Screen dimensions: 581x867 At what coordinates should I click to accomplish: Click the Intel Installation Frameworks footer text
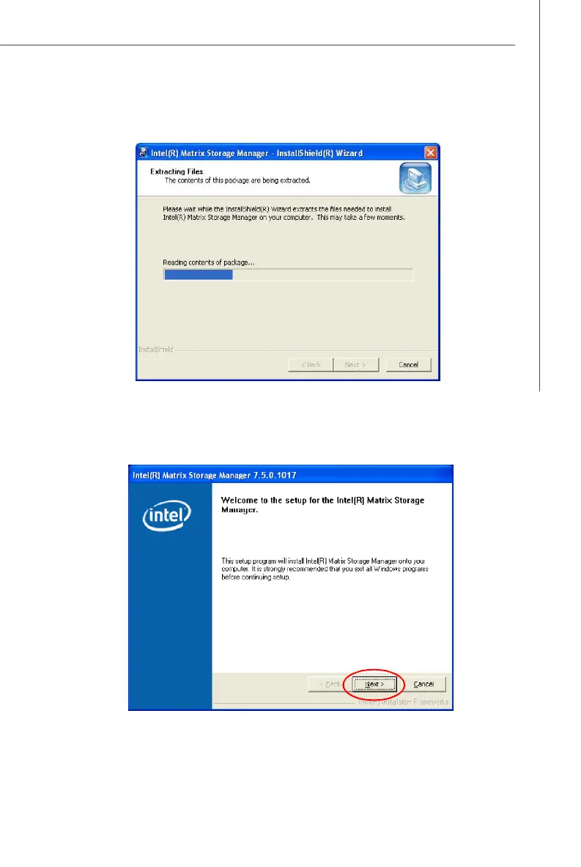coord(404,702)
